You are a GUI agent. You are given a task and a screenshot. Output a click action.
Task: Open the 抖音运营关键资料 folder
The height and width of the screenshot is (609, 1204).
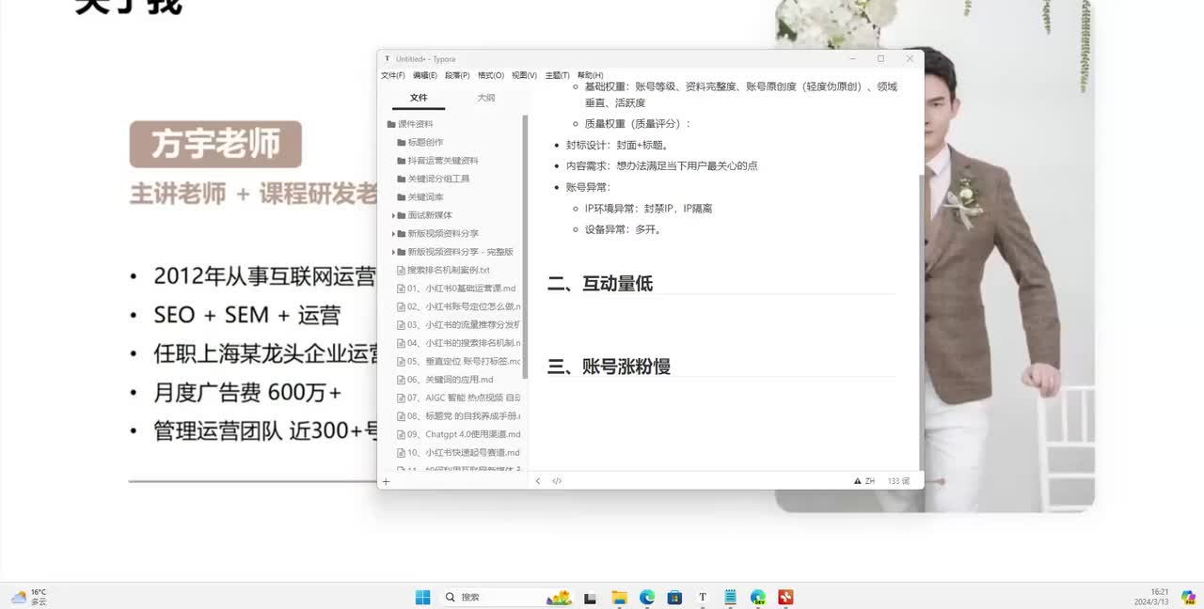(x=442, y=161)
